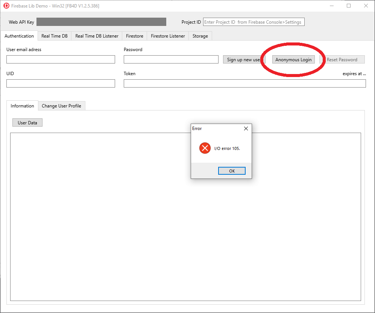Viewport: 375px width, 313px height.
Task: Focus the User email adress field
Action: pos(61,59)
